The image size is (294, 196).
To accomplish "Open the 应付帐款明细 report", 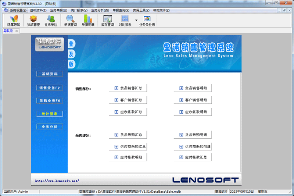I will (x=128, y=157).
